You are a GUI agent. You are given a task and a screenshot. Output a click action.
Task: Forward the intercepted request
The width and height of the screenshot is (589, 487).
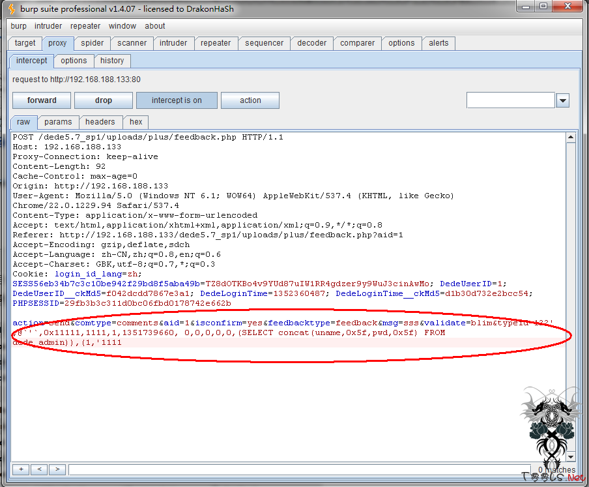pyautogui.click(x=42, y=100)
